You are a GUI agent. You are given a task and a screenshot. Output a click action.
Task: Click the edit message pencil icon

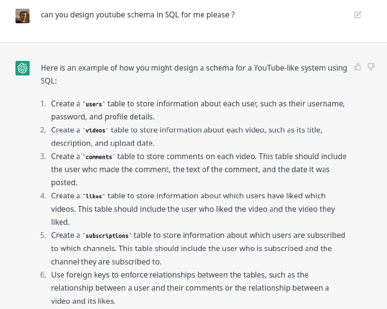coord(357,15)
